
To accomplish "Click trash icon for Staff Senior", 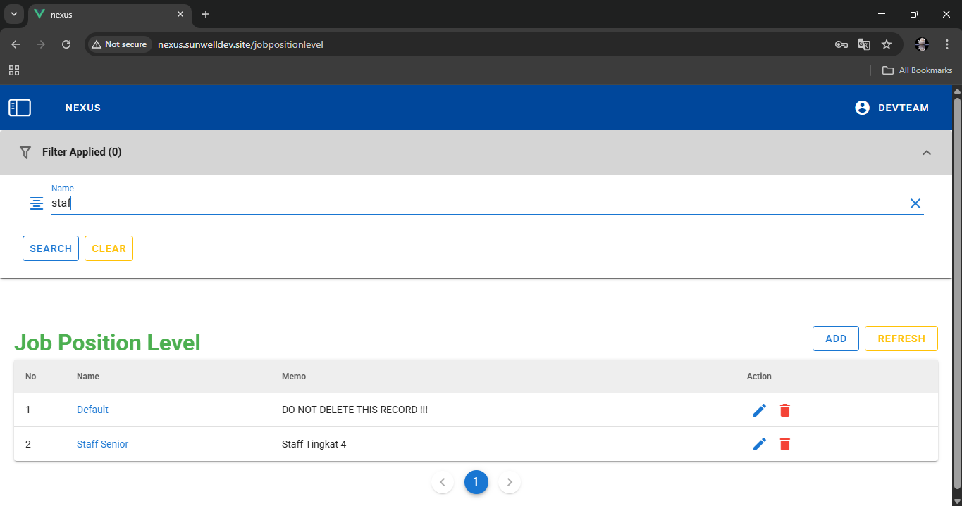I will (785, 444).
